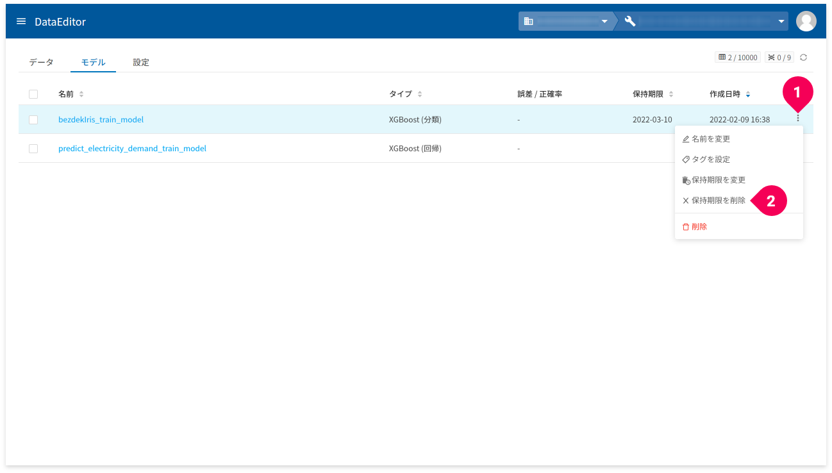
Task: Click the refresh icon near counters
Action: pos(803,58)
